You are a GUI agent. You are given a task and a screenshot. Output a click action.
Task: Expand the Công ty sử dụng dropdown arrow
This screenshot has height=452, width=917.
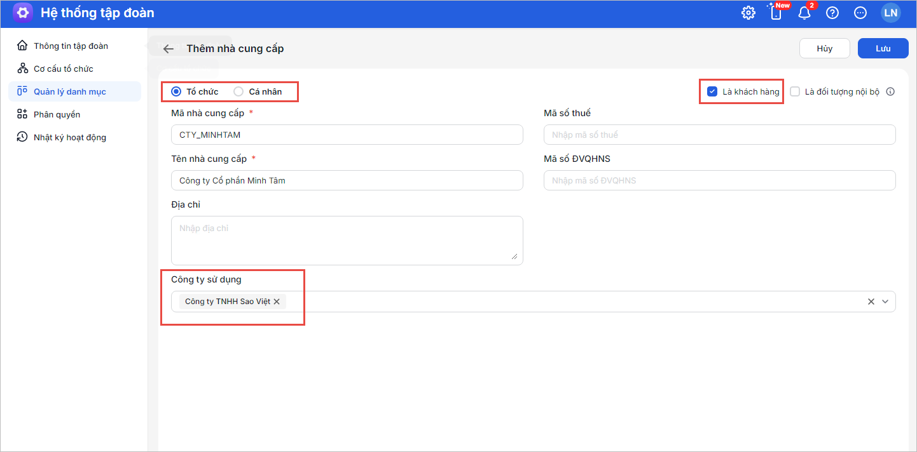tap(885, 302)
